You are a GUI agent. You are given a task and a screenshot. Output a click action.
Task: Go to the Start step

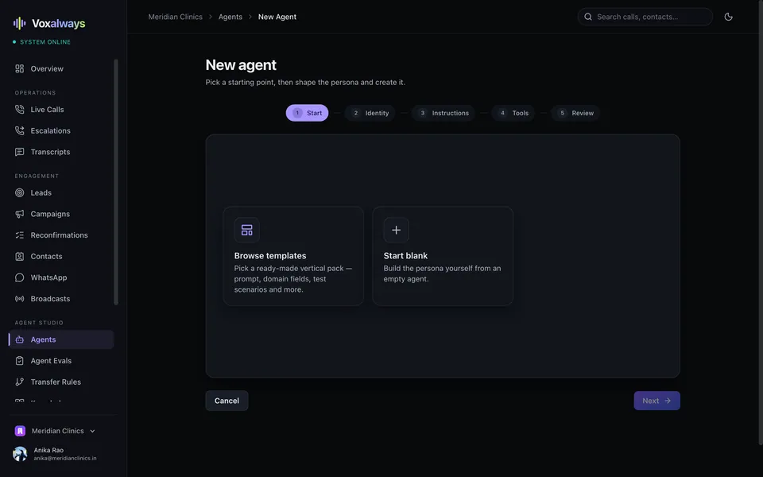(307, 113)
